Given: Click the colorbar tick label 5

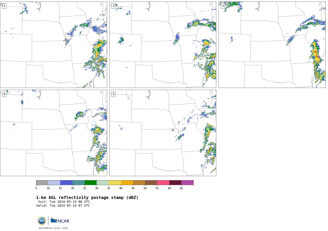Looking at the screenshot, I should point(36,188).
